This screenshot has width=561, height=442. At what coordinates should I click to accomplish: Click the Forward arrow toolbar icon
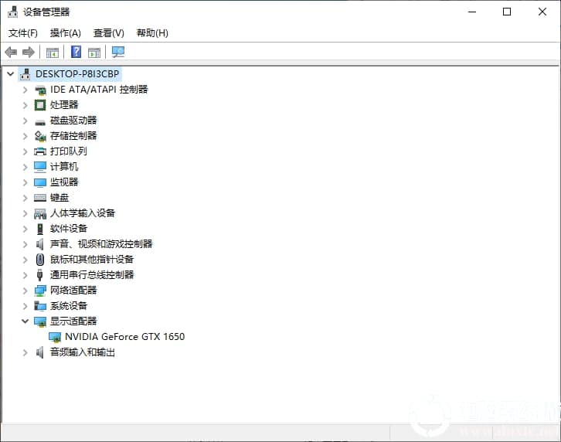click(29, 53)
